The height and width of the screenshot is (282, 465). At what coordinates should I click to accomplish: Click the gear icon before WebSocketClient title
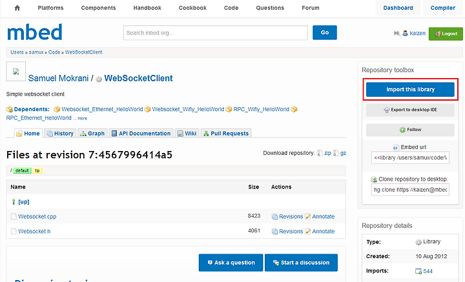click(x=99, y=79)
